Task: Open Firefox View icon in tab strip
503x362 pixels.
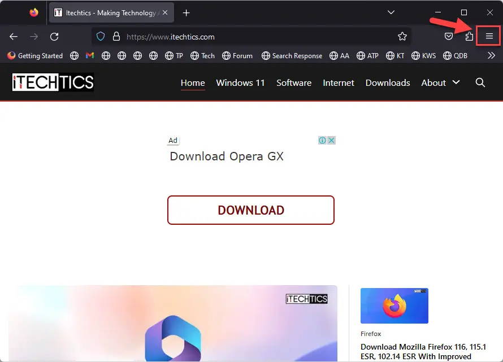Action: click(x=34, y=12)
